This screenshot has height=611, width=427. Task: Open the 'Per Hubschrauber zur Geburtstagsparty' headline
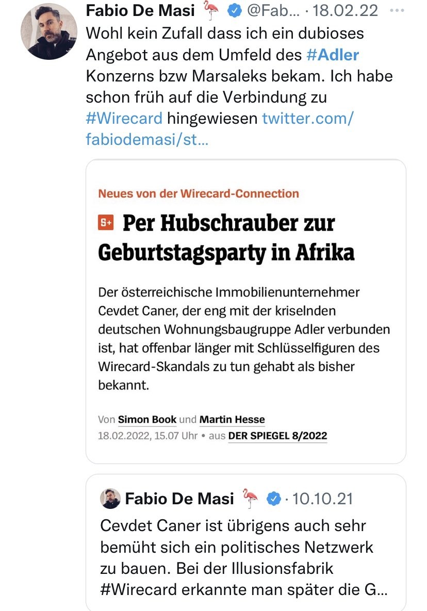227,238
